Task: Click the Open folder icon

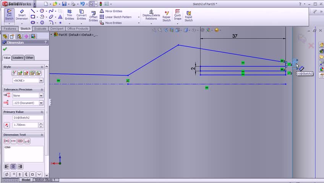Action: (x=55, y=4)
